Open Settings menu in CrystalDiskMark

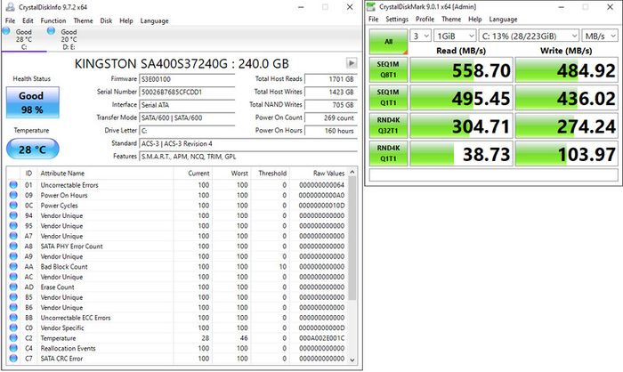397,19
